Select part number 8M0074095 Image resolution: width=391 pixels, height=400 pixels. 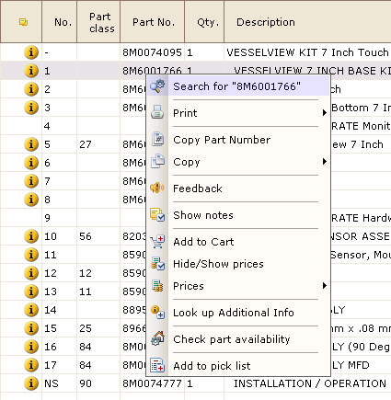(x=152, y=52)
